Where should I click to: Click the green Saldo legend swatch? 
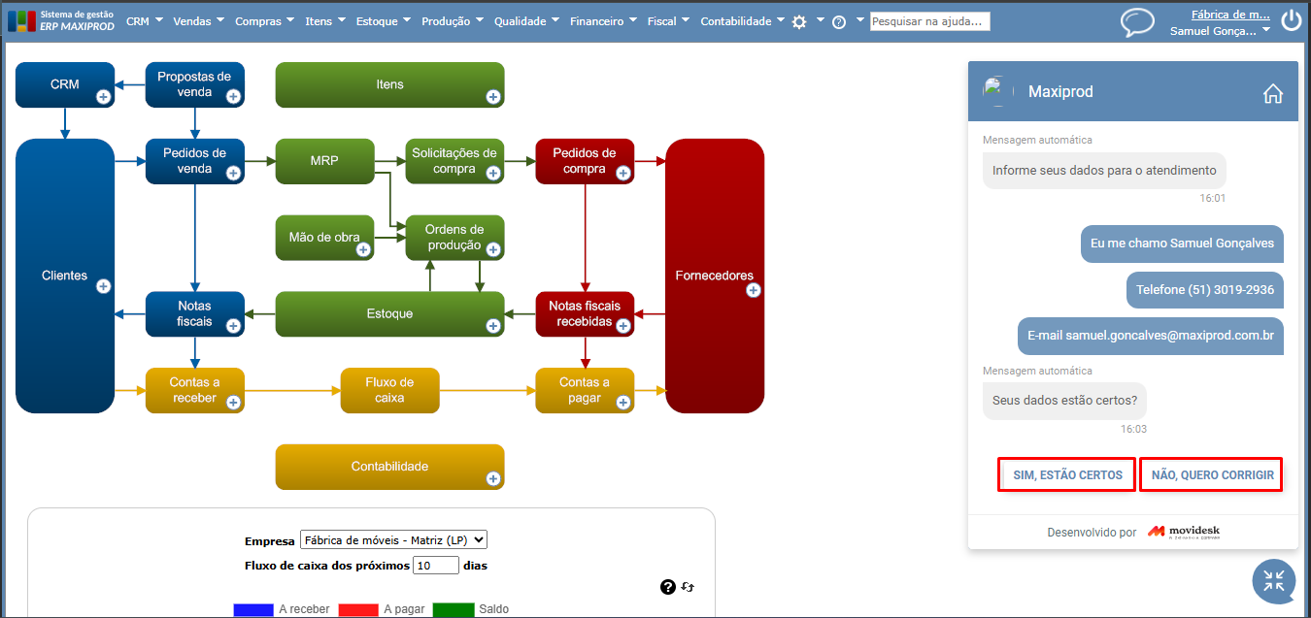coord(454,609)
